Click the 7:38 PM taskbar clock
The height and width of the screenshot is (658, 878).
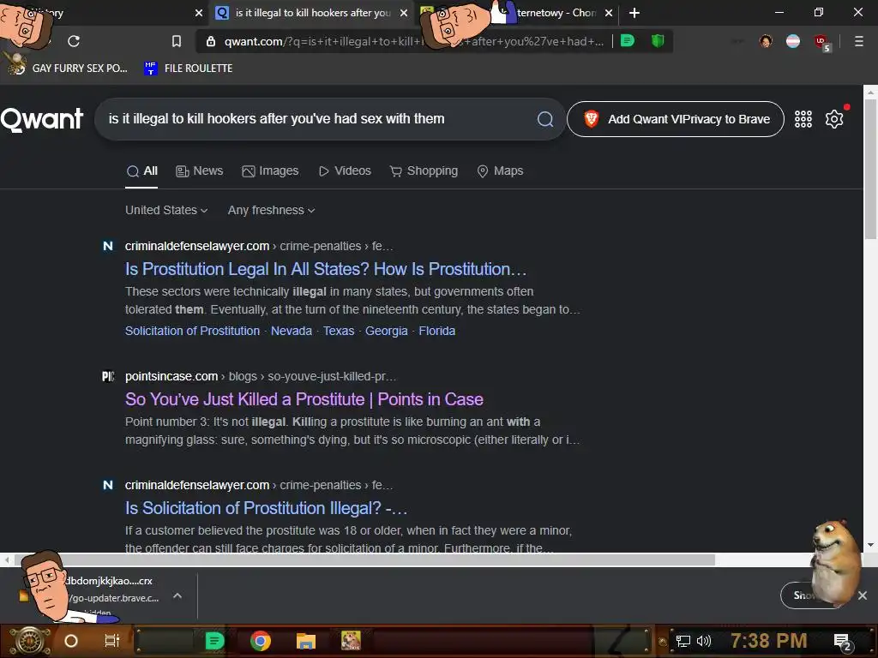(x=769, y=641)
